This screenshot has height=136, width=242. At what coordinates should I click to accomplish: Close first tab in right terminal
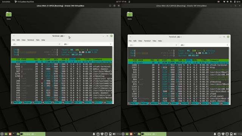pos(177,45)
